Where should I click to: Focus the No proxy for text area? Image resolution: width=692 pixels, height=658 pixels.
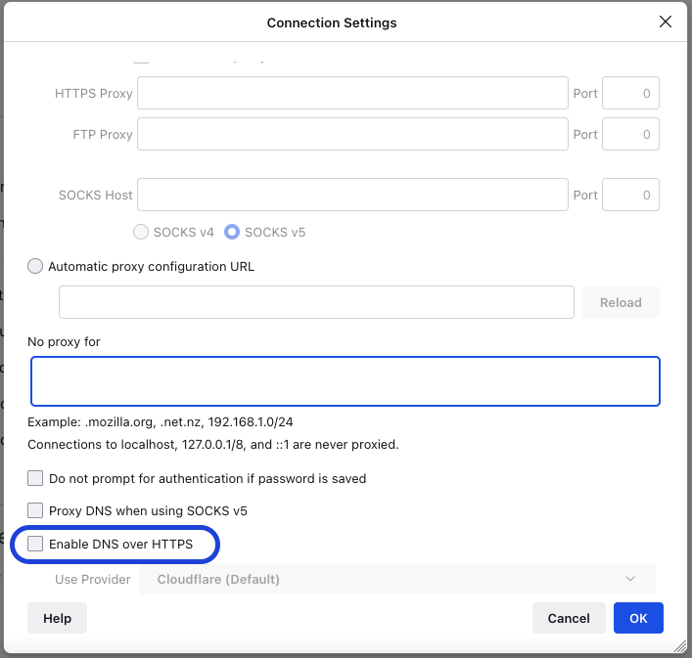346,381
